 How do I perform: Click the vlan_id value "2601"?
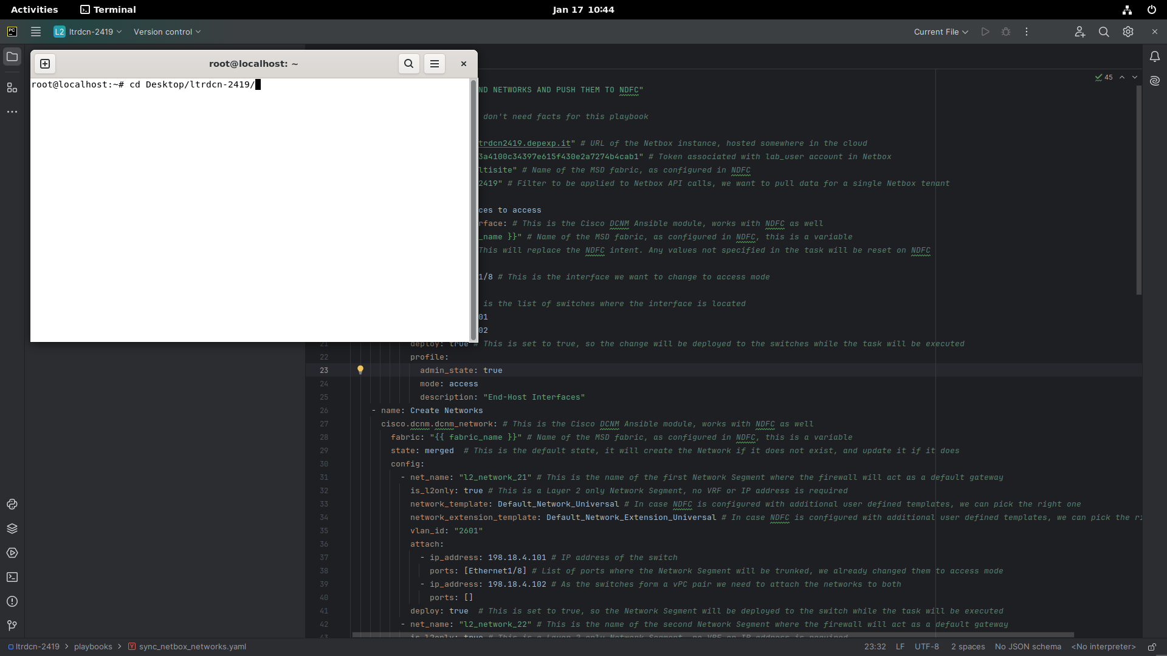pos(468,531)
